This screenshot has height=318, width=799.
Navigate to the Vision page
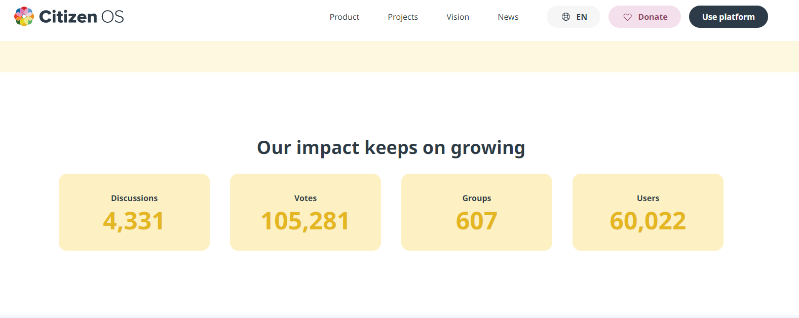[458, 16]
